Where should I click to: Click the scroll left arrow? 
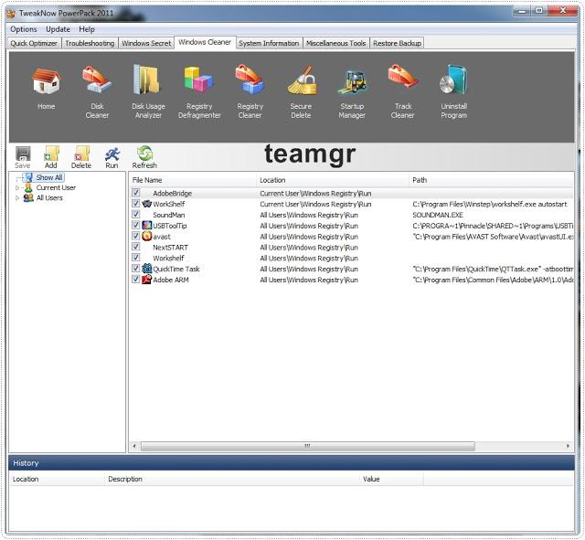click(x=134, y=446)
